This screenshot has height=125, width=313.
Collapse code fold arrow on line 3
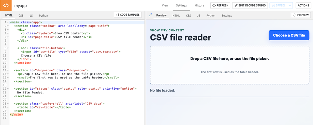click(x=8, y=30)
